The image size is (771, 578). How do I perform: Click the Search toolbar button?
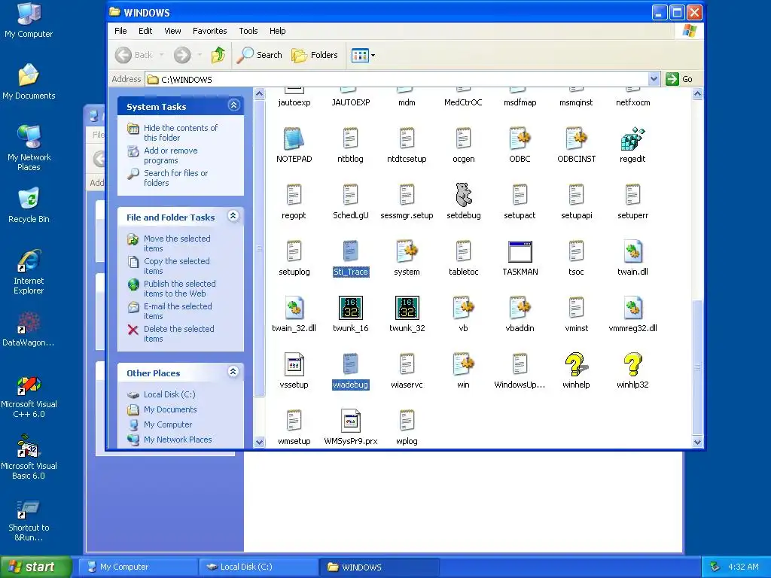[260, 55]
